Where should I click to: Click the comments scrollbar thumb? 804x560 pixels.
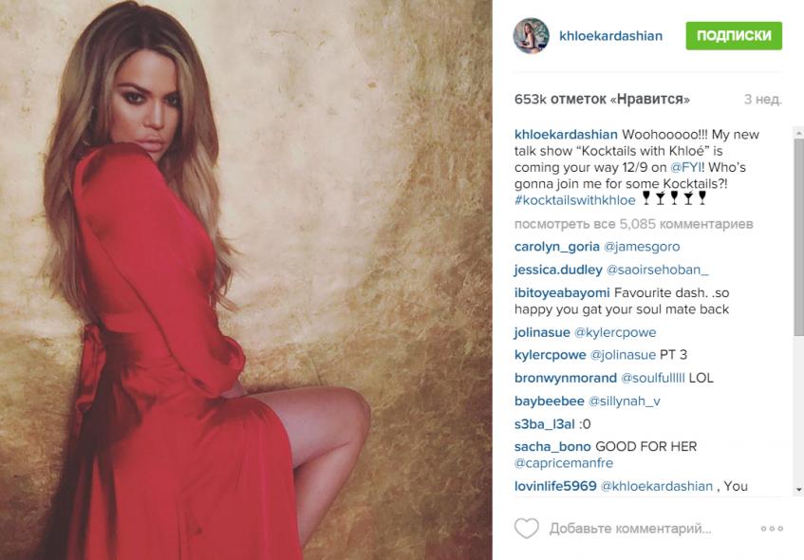coord(798,237)
